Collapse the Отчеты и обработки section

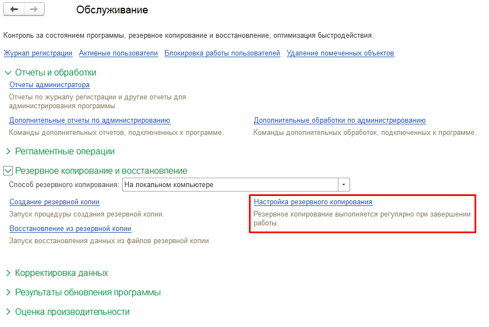(8, 73)
